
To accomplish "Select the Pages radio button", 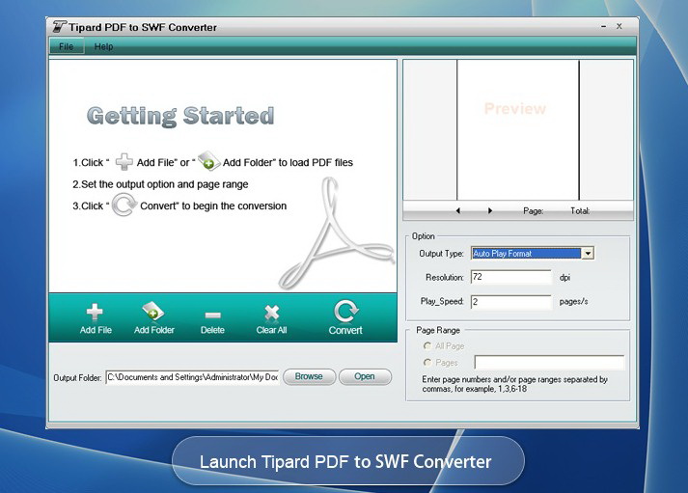I will 427,363.
